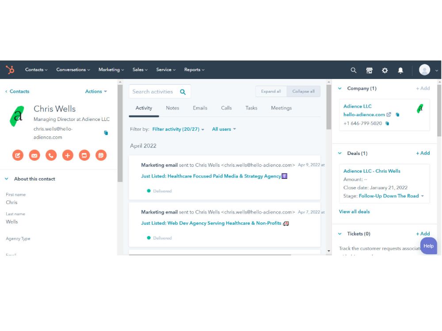Image resolution: width=442 pixels, height=331 pixels.
Task: Click the activity timeline horizontal scrollbar
Action: point(210,255)
